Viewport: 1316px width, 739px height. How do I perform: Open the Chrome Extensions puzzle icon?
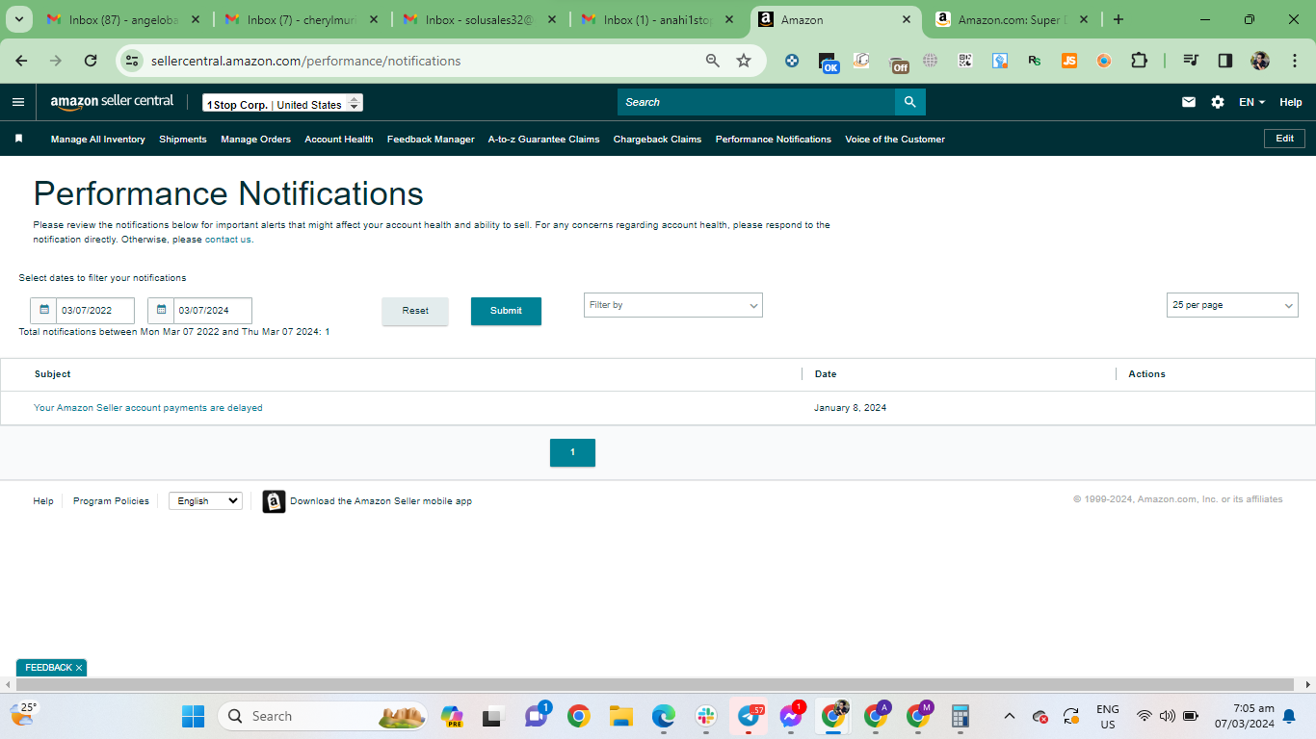(x=1139, y=61)
